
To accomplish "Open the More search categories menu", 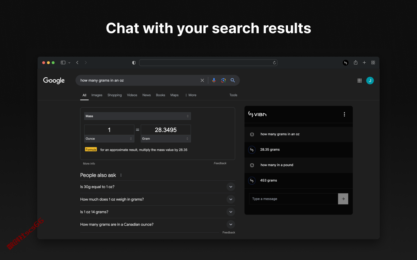I will point(191,95).
